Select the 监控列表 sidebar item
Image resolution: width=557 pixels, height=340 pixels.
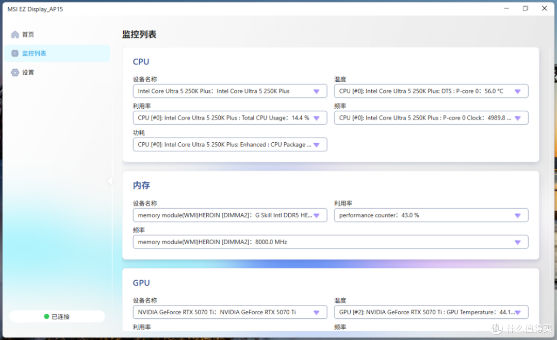tap(57, 53)
